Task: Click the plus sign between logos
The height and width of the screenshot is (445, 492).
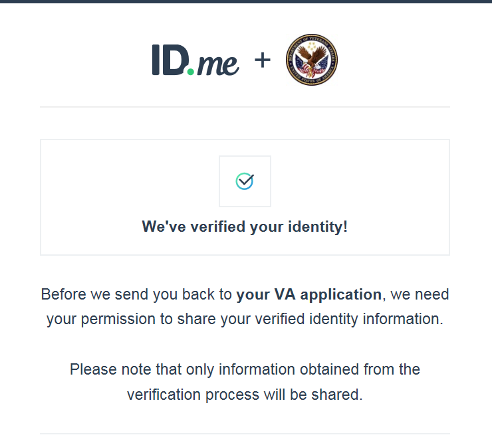Action: point(263,60)
